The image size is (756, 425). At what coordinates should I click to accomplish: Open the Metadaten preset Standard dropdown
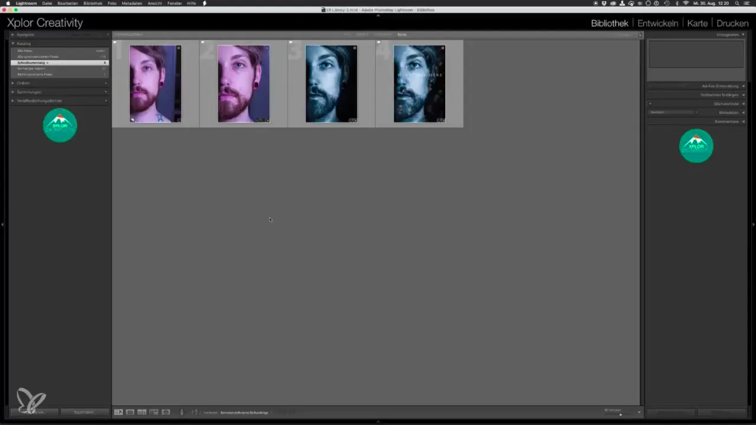(x=673, y=112)
